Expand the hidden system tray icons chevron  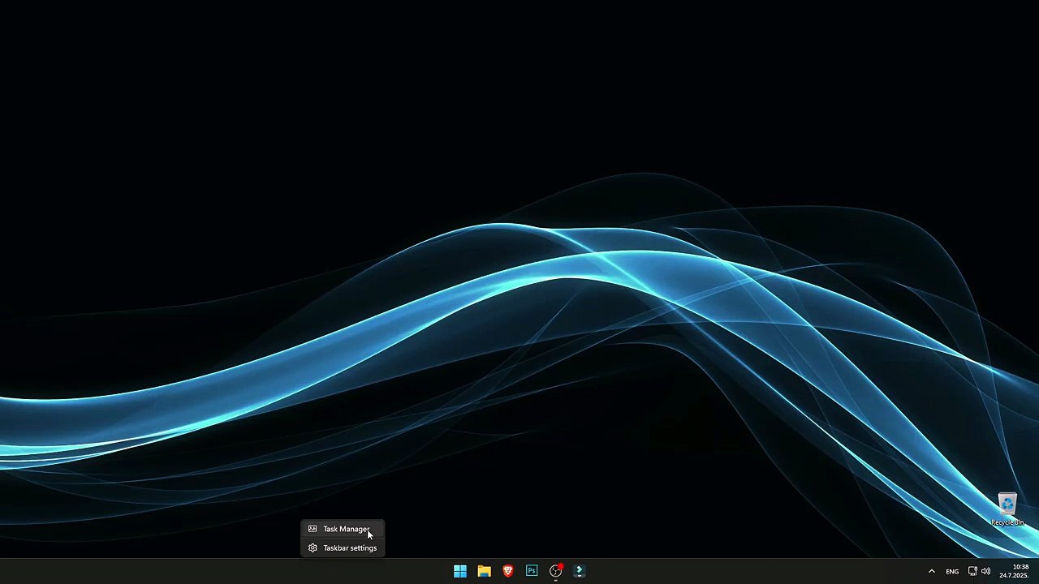pos(931,571)
